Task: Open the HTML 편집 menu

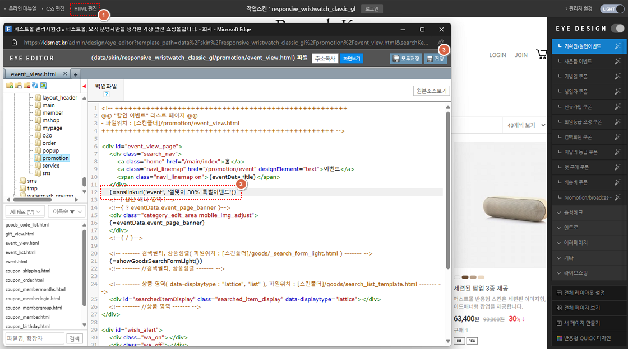Action: click(85, 9)
